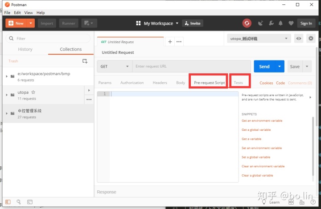
Task: Open the GET method dropdown
Action: click(x=115, y=66)
